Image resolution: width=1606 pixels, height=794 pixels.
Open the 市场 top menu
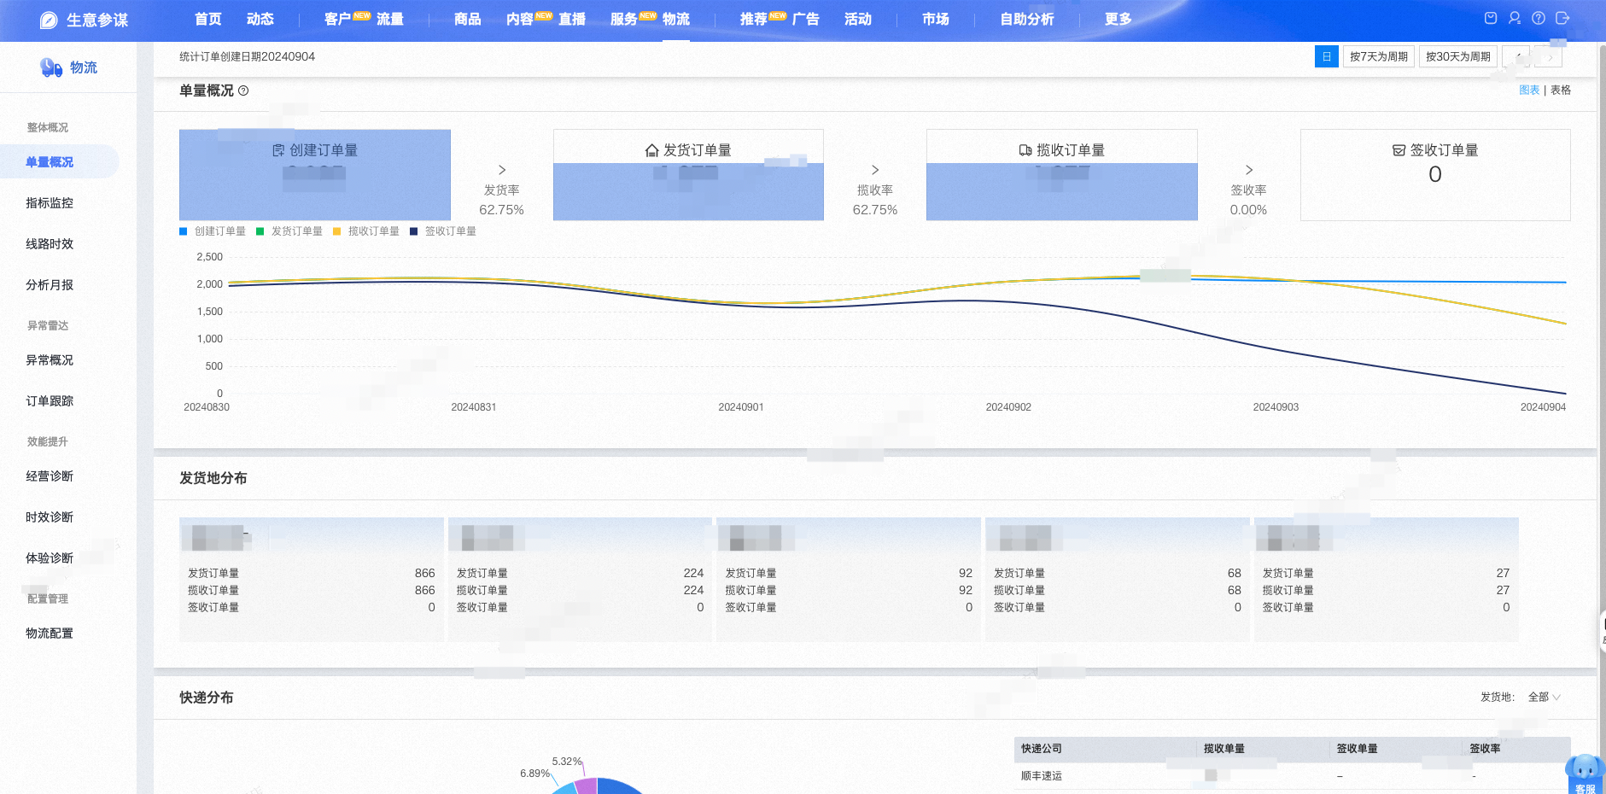936,19
